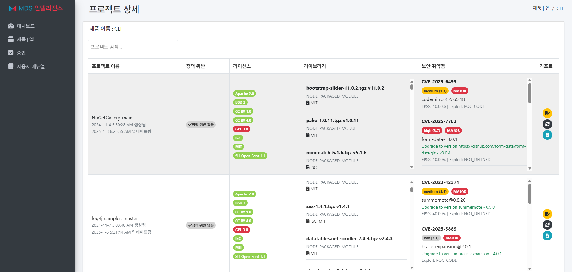The width and height of the screenshot is (572, 272).
Task: Click the 정책 위반 없음 badge for NuGetGallery-main
Action: point(201,124)
